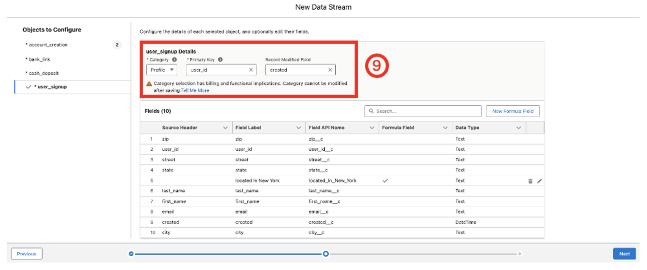Click the created__c API name cell
Screen dimensions: 647x270
321,222
